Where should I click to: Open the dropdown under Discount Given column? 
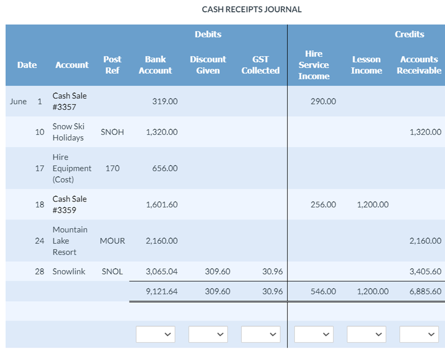tap(208, 334)
